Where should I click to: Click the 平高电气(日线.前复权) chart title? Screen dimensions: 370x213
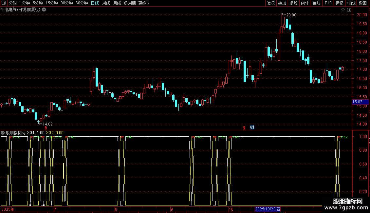click(x=21, y=10)
